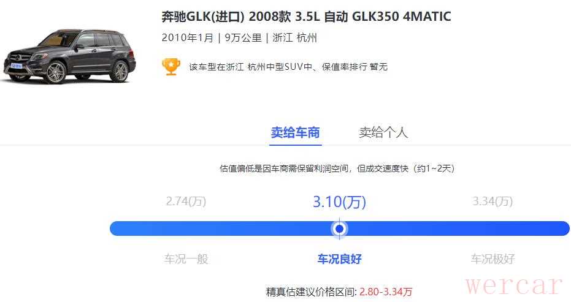571x302 pixels.
Task: Click the car title 奔驰GLK(进口) 2008款
Action: (226, 17)
